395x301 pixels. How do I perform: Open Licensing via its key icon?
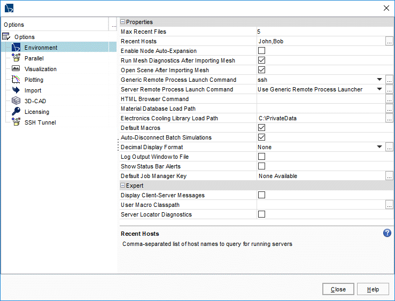tap(16, 112)
